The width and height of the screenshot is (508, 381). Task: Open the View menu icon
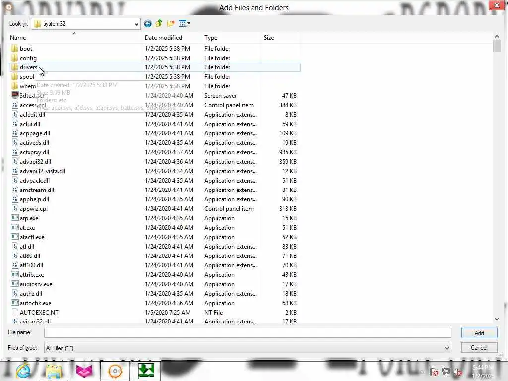[x=183, y=23]
